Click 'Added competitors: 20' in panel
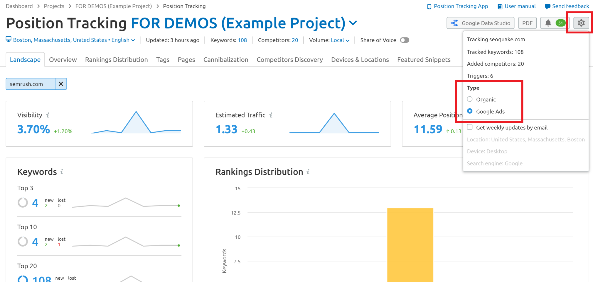The width and height of the screenshot is (593, 282). (495, 64)
